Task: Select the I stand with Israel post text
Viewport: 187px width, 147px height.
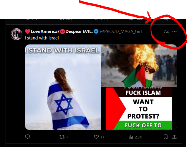Action: click(42, 38)
